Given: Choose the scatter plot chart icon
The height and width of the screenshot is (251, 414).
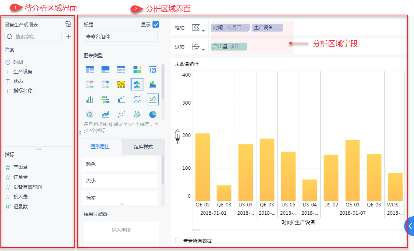Looking at the screenshot, I should pos(121,114).
